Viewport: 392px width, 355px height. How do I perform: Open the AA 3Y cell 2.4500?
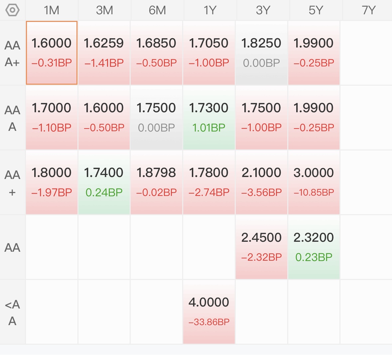tap(261, 247)
